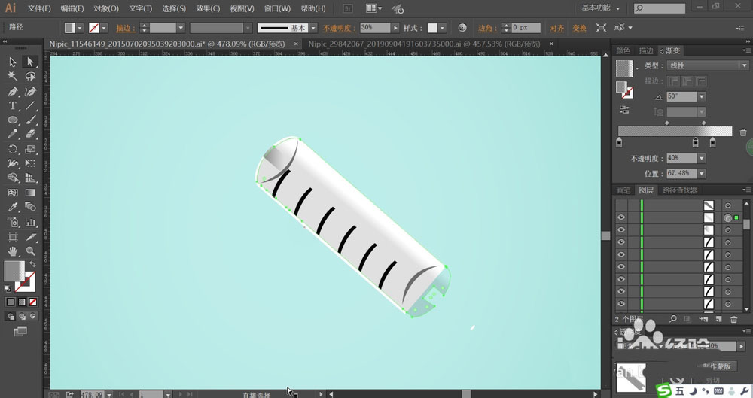Select the Eyedropper tool
Image resolution: width=753 pixels, height=398 pixels.
pos(13,208)
